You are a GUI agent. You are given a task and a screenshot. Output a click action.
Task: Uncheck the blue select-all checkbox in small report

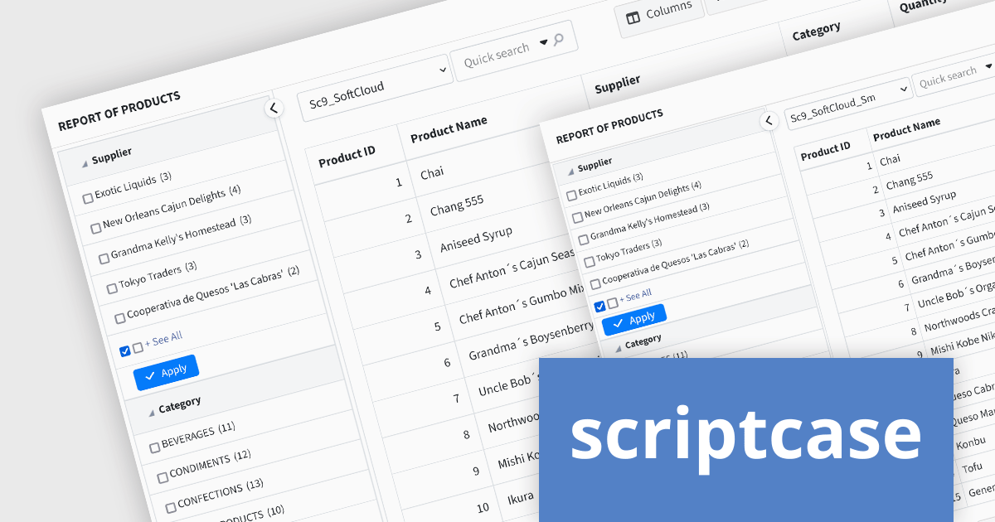point(599,307)
